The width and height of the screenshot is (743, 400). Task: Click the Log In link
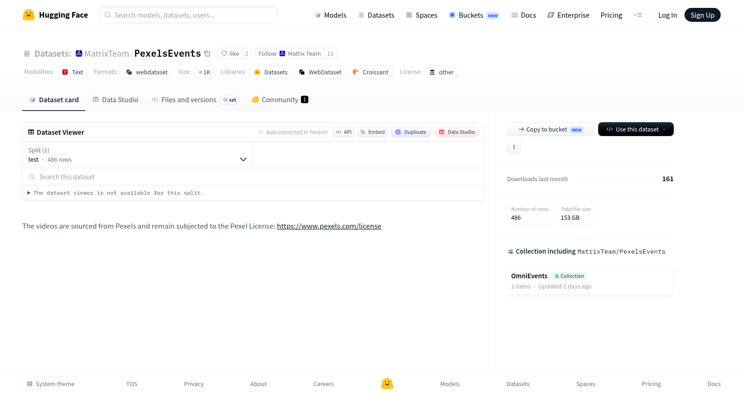667,15
